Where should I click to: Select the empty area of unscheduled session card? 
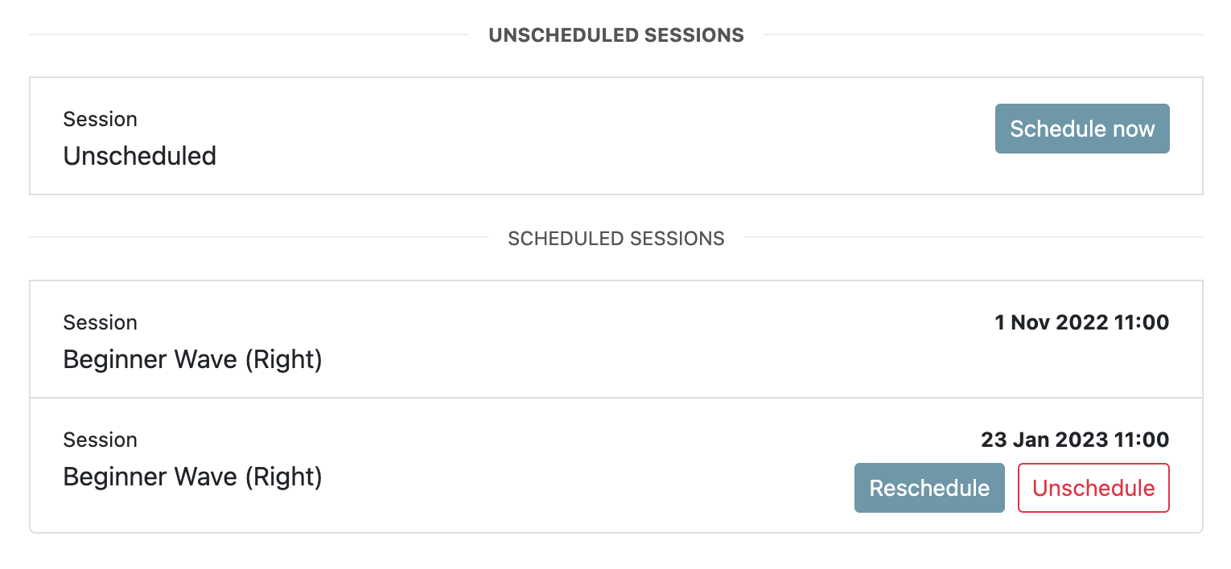[603, 136]
